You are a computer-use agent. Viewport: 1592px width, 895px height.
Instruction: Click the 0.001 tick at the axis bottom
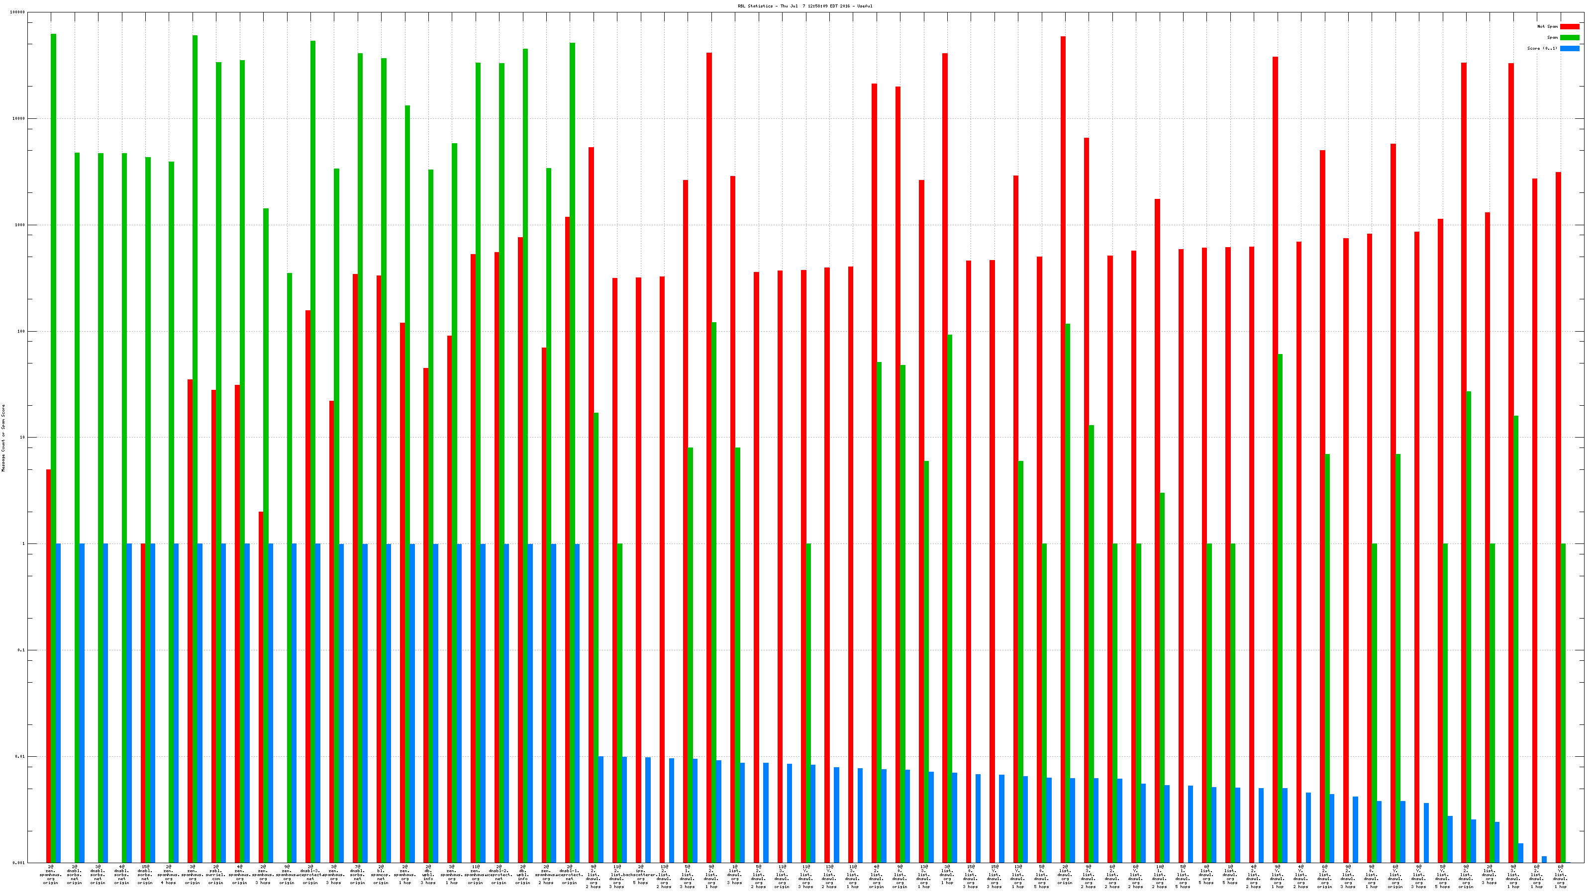point(18,863)
